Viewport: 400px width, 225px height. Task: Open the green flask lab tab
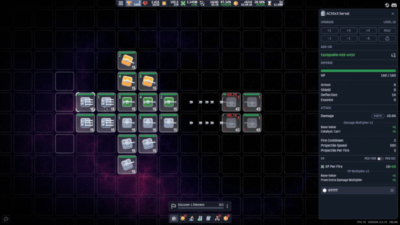200,218
